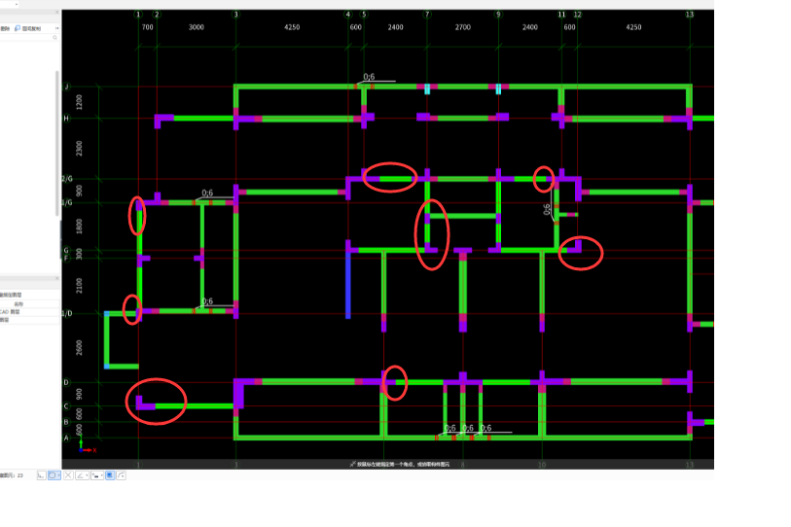Click axis bubble 2/G on the left
Viewport: 791px width, 527px height.
point(67,179)
